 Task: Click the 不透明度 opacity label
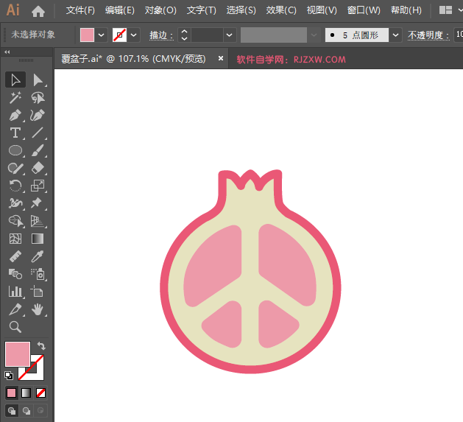tap(427, 35)
